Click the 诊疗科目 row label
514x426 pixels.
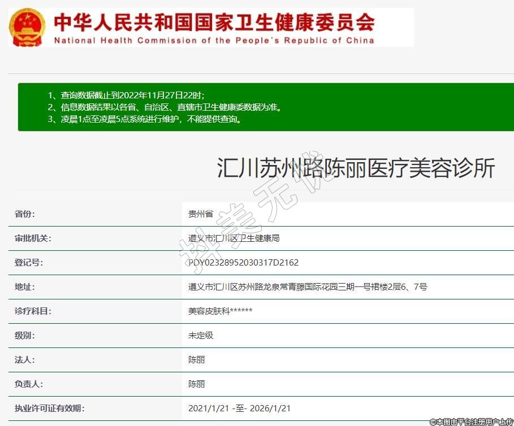[x=33, y=311]
